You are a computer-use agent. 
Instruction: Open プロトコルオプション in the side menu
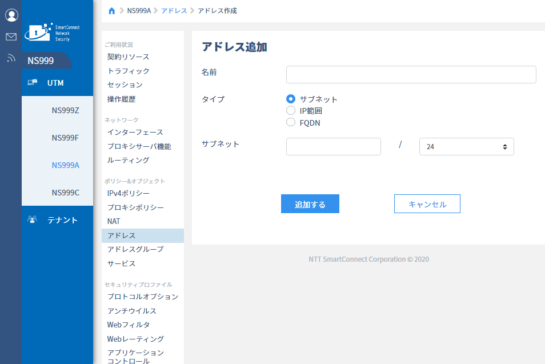click(142, 297)
